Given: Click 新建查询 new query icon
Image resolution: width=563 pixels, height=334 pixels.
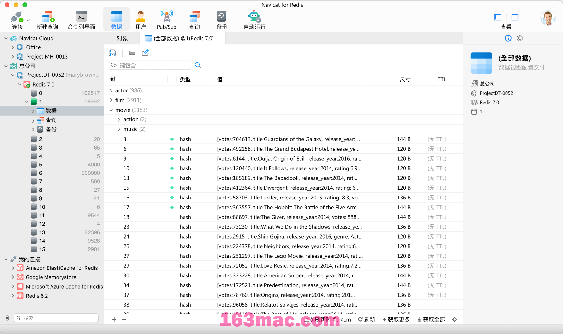Looking at the screenshot, I should (x=47, y=19).
